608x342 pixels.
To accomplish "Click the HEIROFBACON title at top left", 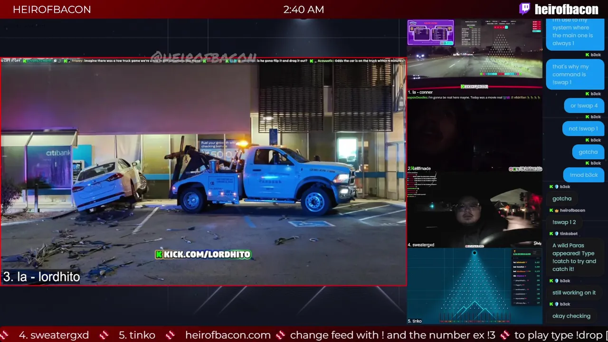I will tap(52, 9).
